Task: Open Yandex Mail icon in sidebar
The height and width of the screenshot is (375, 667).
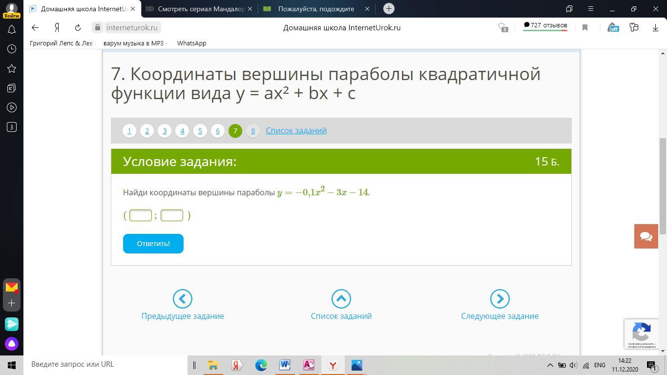Action: [12, 287]
